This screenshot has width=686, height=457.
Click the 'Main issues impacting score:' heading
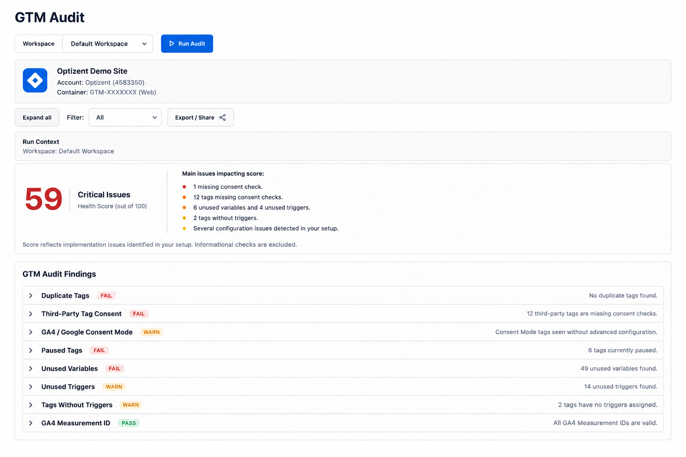223,174
